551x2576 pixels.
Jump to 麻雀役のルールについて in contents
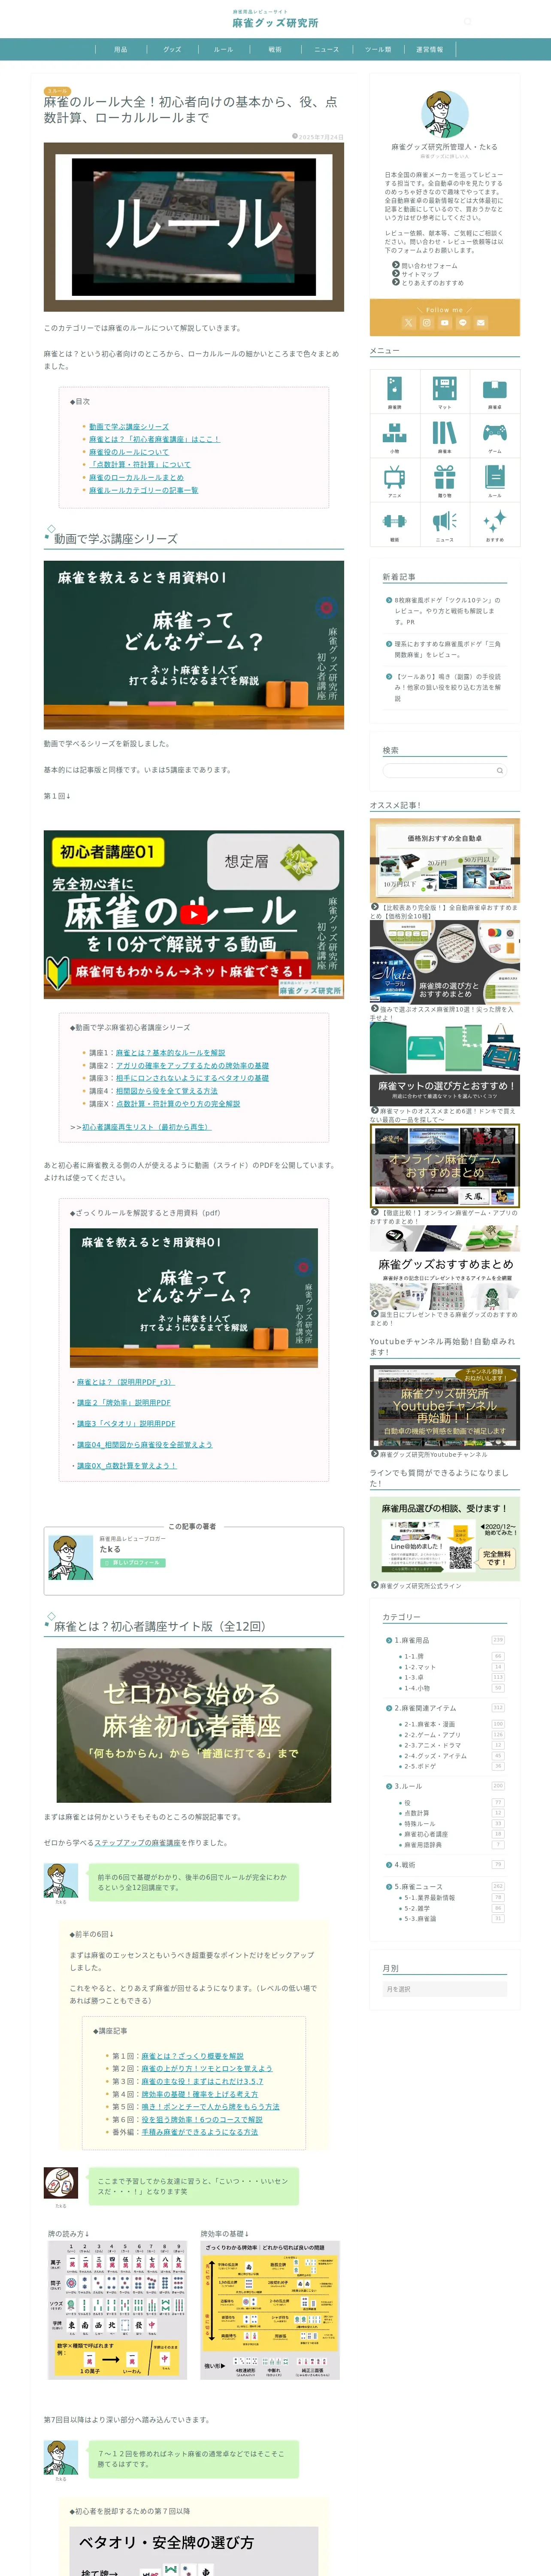(129, 452)
